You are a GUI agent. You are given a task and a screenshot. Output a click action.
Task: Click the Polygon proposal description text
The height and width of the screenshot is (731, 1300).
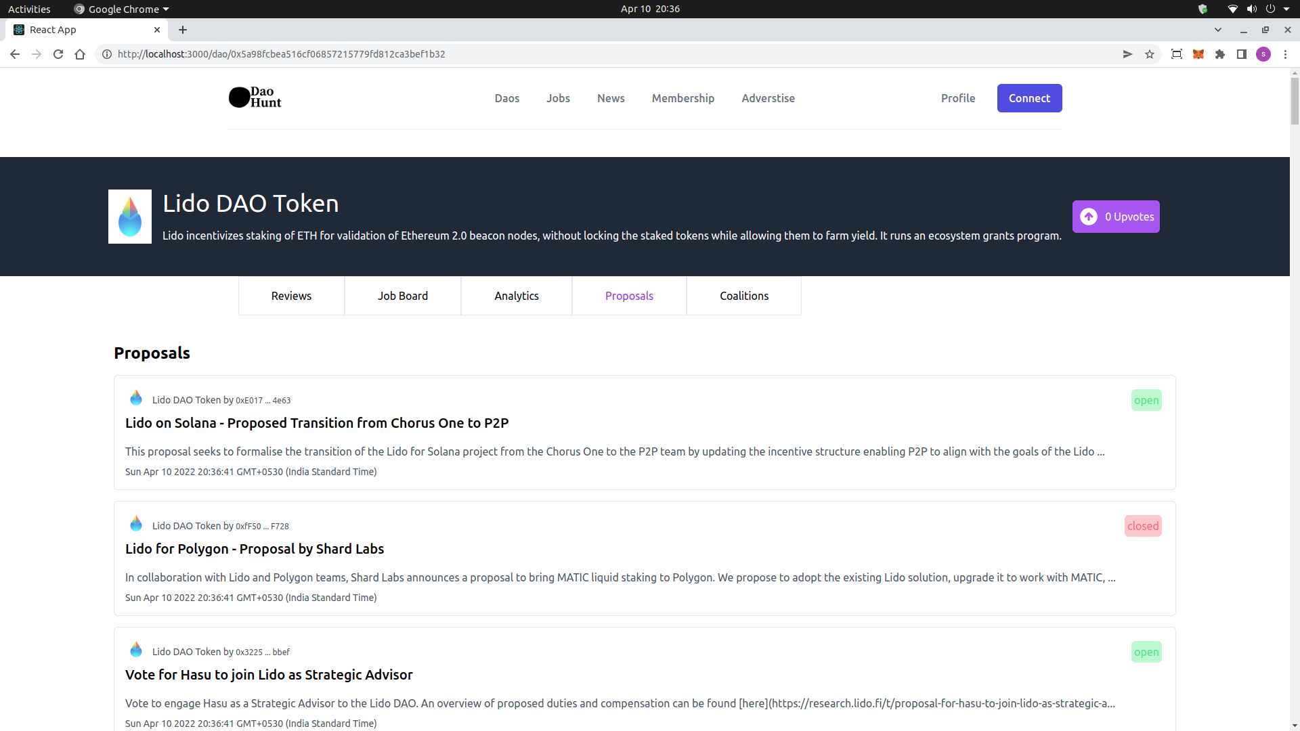620,577
